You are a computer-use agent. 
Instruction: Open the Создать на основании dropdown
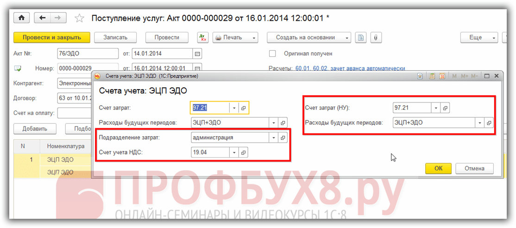(309, 37)
